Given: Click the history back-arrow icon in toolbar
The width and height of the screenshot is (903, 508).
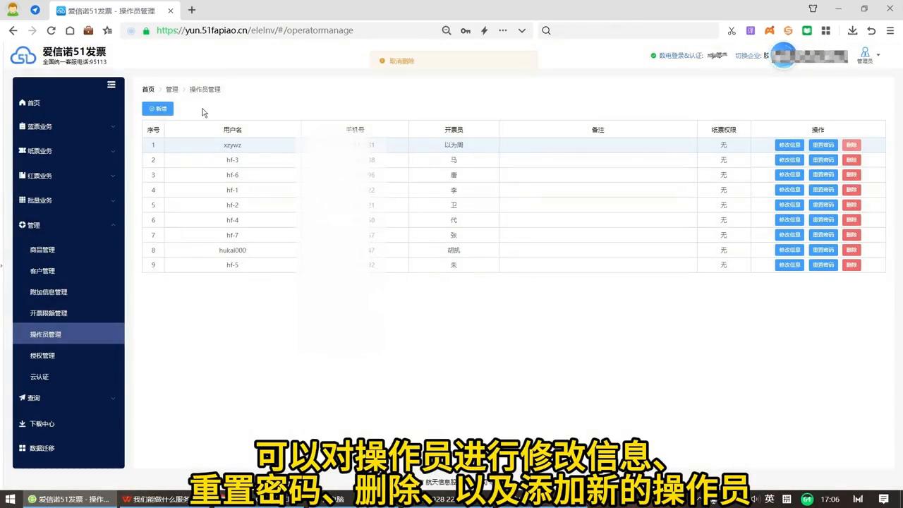Looking at the screenshot, I should tap(13, 30).
